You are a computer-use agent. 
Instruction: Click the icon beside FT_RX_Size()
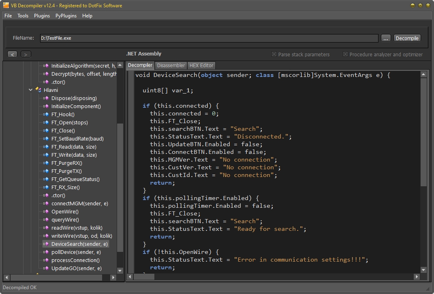[46, 187]
